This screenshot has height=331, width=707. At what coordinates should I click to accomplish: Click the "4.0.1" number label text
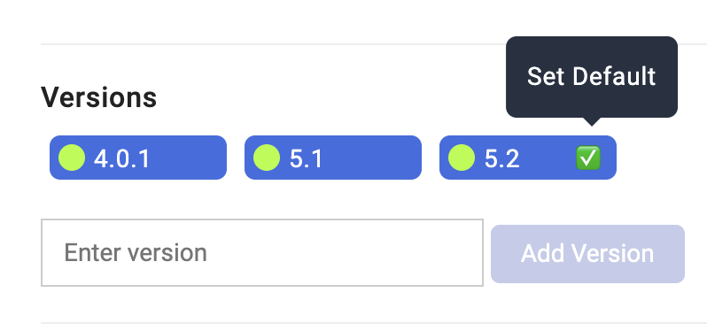tap(121, 158)
